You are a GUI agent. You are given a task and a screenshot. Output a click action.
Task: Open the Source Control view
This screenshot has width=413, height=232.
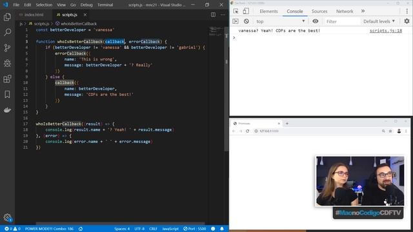(x=7, y=48)
